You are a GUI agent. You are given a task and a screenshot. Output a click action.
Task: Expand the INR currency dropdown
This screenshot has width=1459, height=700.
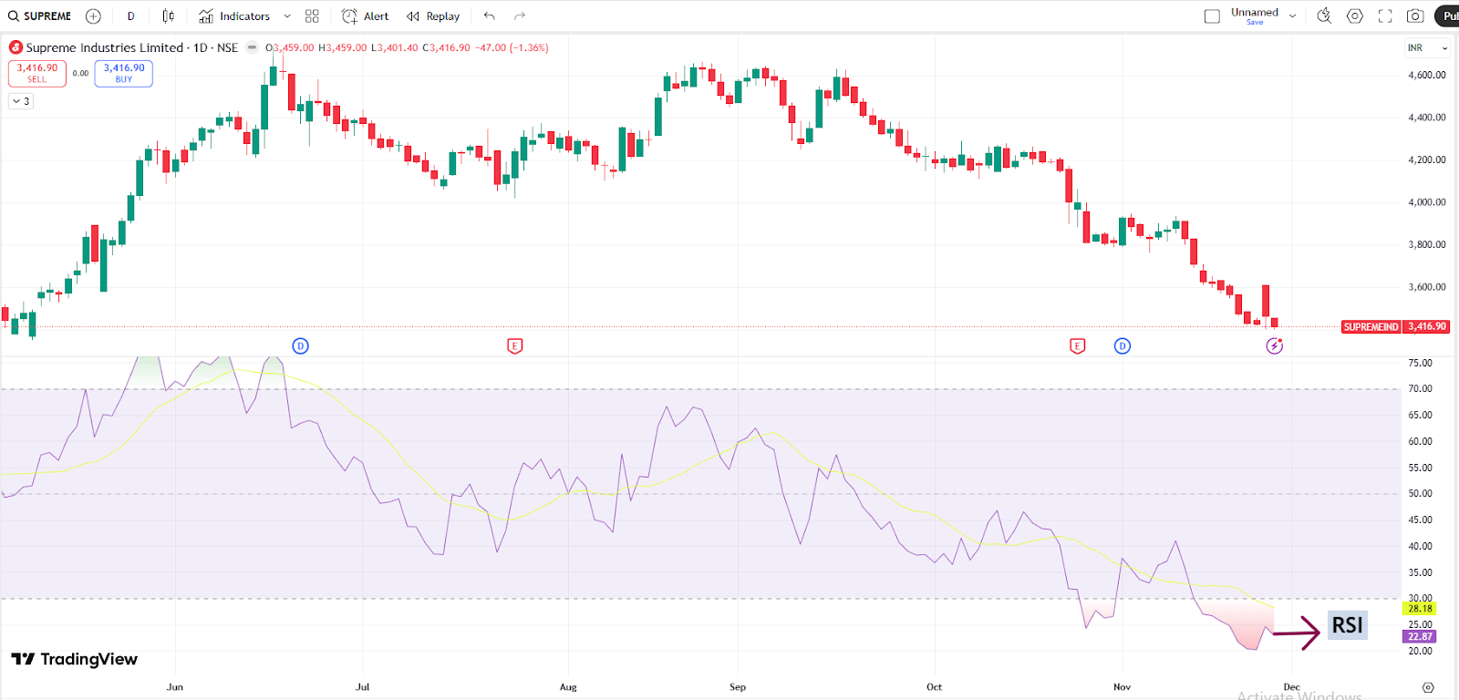[x=1427, y=48]
